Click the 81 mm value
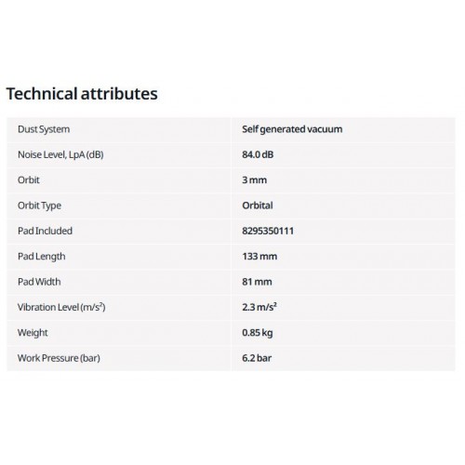Viewport: 465px width, 465px height. click(257, 282)
